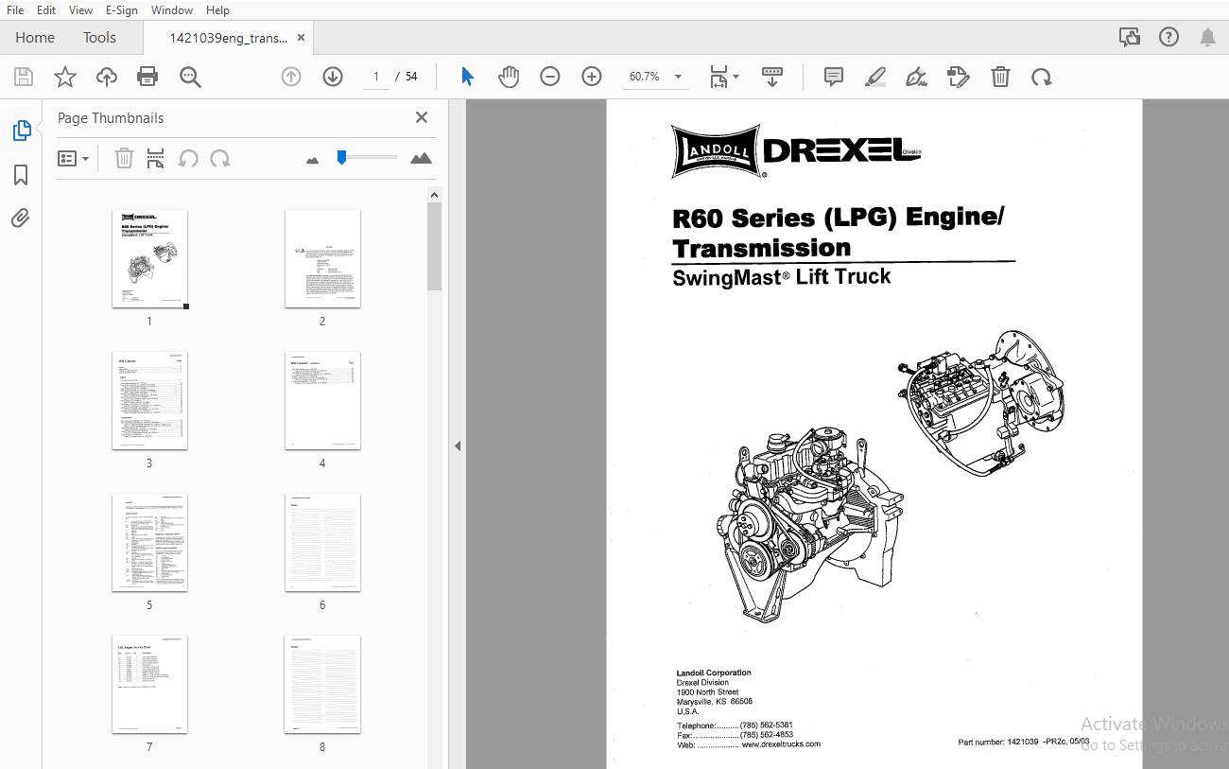The height and width of the screenshot is (769, 1229).
Task: Click the current page number field
Action: [376, 77]
